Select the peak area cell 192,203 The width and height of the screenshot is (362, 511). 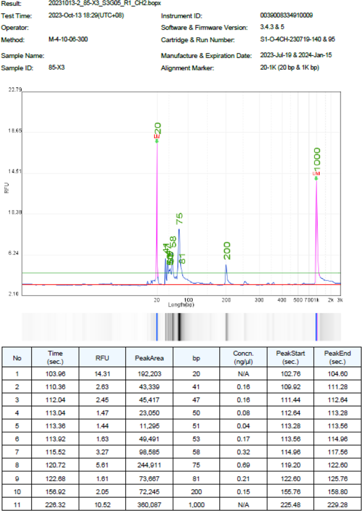point(150,374)
